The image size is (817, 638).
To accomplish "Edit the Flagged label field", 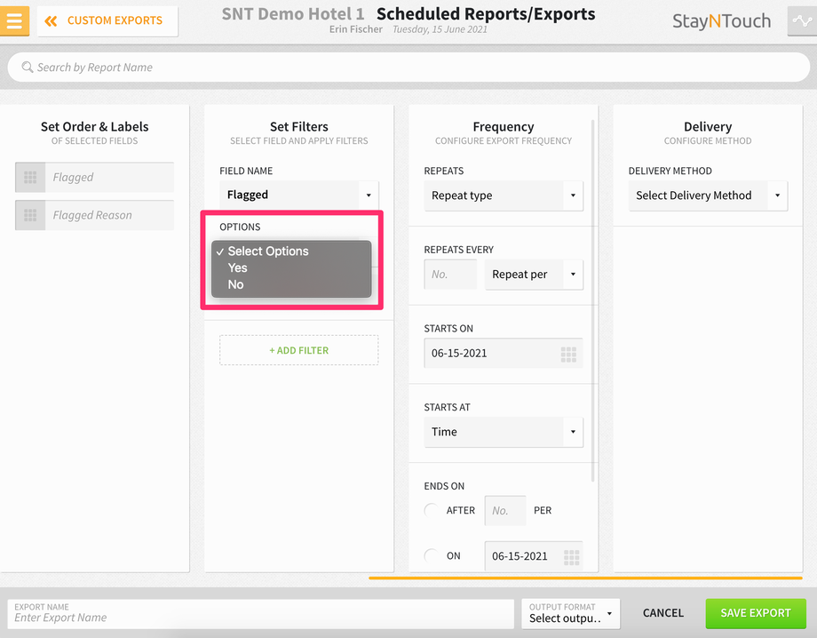I will pos(109,177).
